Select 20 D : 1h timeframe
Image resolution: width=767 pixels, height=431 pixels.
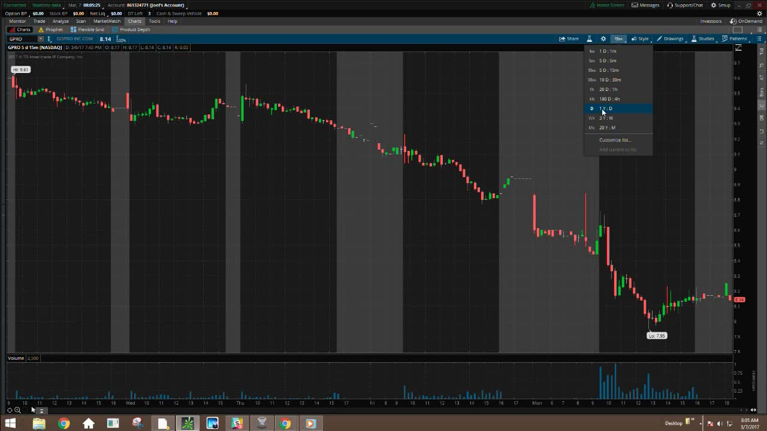click(618, 89)
